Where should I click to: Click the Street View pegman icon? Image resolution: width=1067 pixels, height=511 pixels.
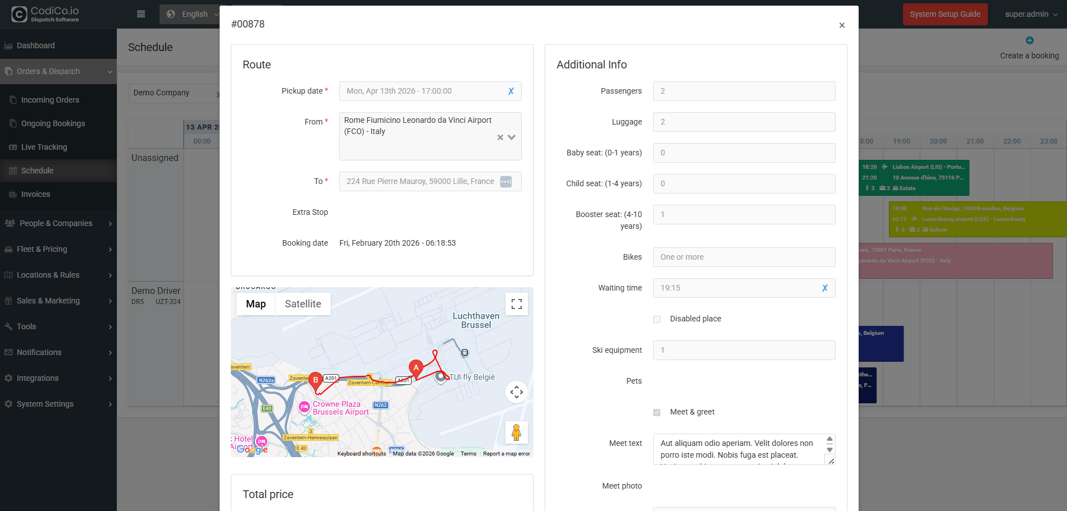[517, 432]
